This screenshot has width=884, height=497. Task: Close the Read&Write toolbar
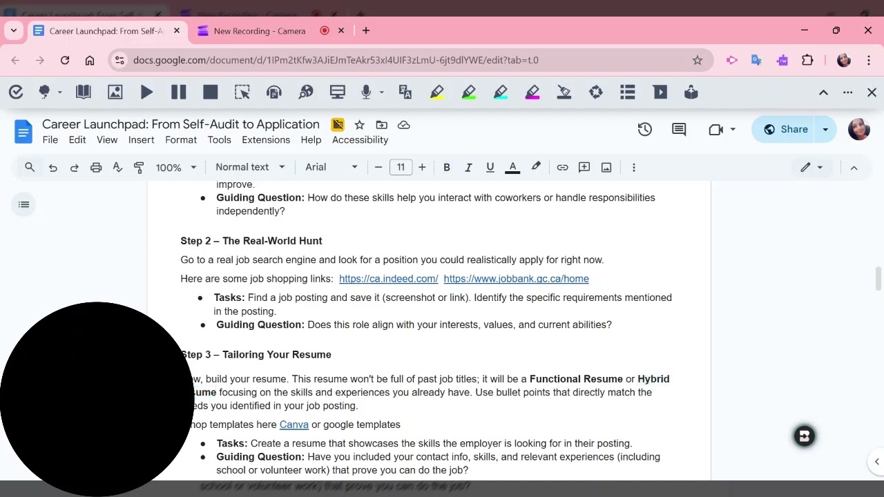(x=872, y=92)
